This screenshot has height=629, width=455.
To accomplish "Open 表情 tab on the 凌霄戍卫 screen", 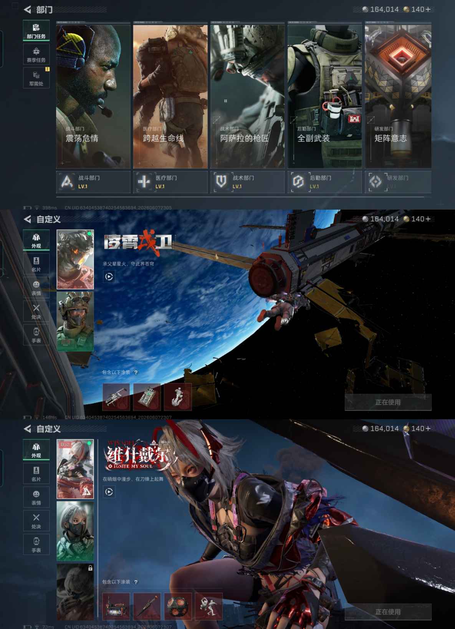I will [36, 287].
